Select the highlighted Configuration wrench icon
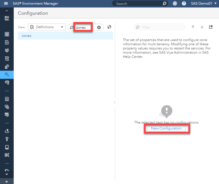Viewport: 219px width, 184px height. pyautogui.click(x=7, y=75)
